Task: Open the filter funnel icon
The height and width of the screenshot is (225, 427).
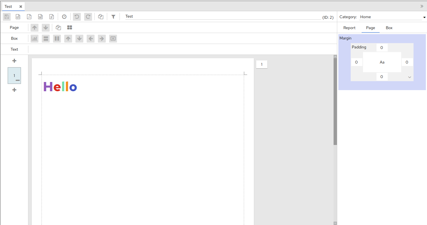Action: pyautogui.click(x=113, y=17)
